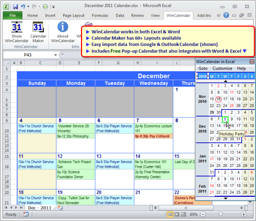
Task: Click the insert worksheet tab icon
Action: pos(60,208)
